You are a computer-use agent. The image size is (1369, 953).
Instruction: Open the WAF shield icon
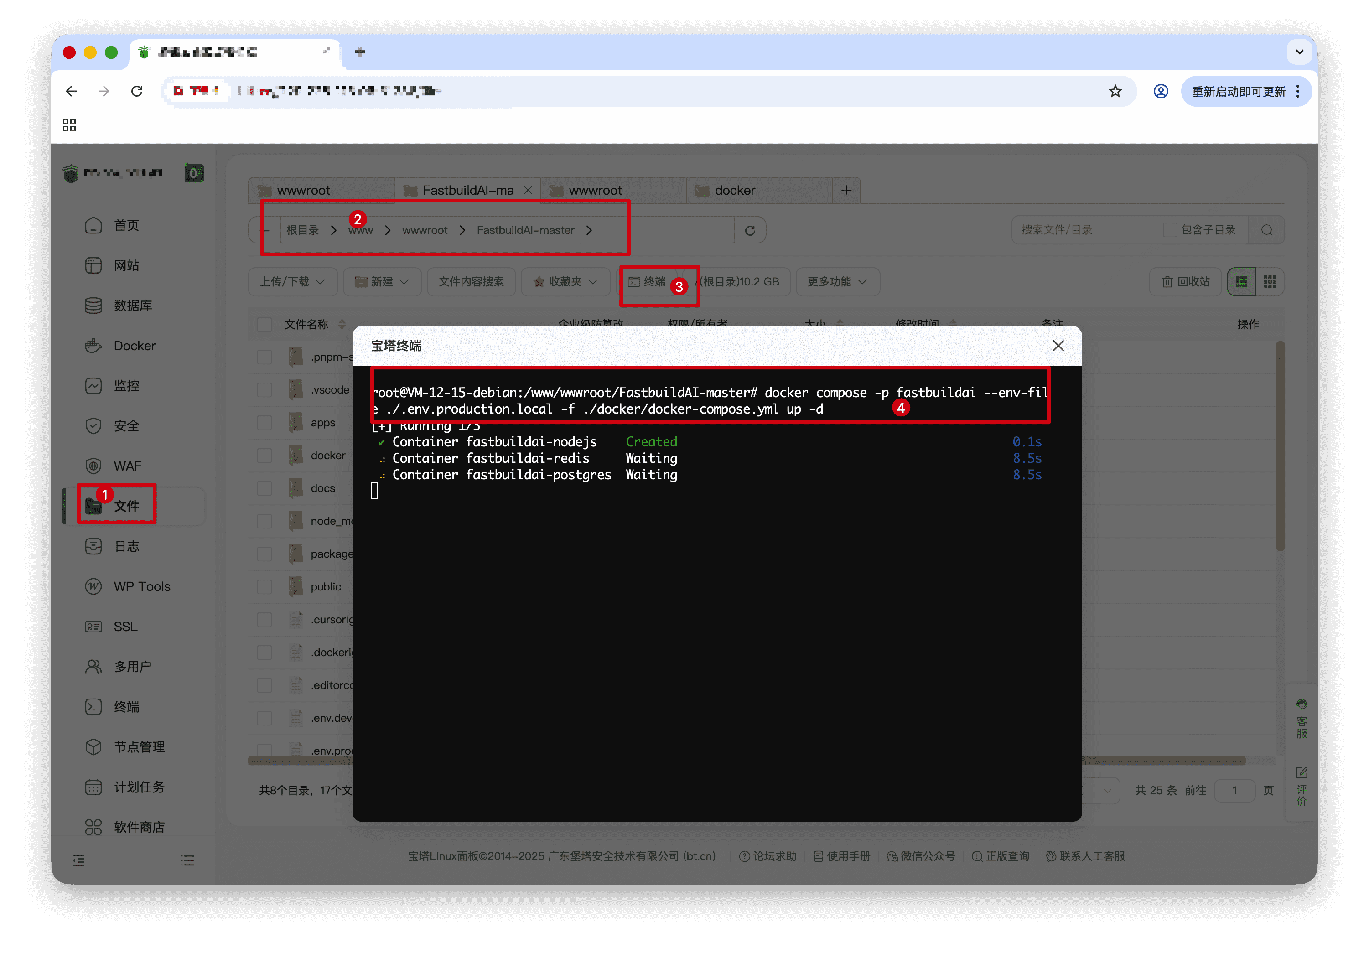93,466
